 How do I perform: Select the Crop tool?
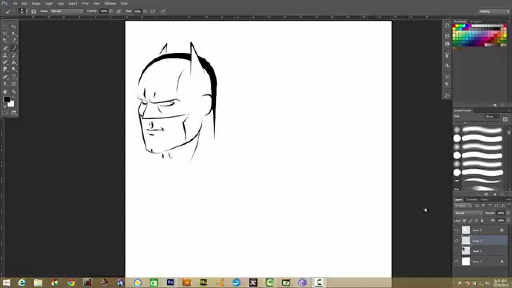point(6,41)
